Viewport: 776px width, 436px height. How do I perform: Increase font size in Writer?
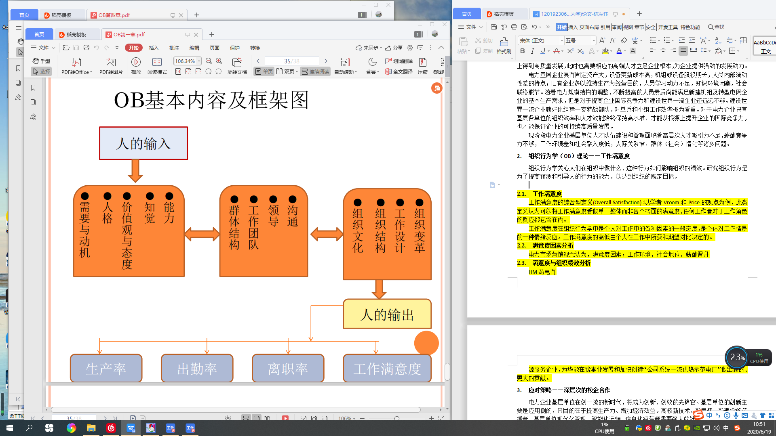point(602,40)
